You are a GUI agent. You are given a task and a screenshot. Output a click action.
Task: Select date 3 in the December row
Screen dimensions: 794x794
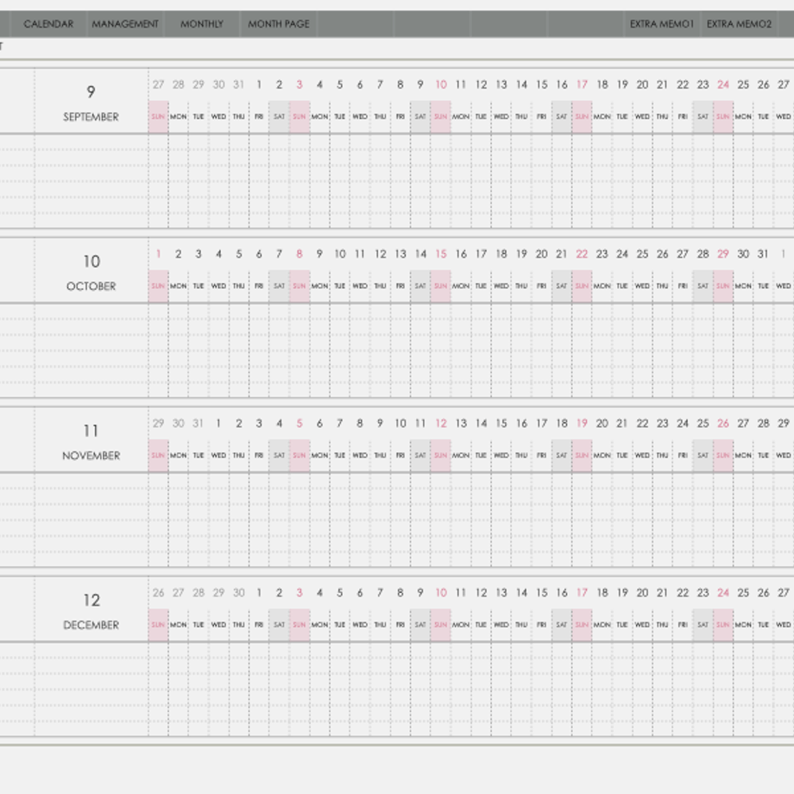click(299, 592)
